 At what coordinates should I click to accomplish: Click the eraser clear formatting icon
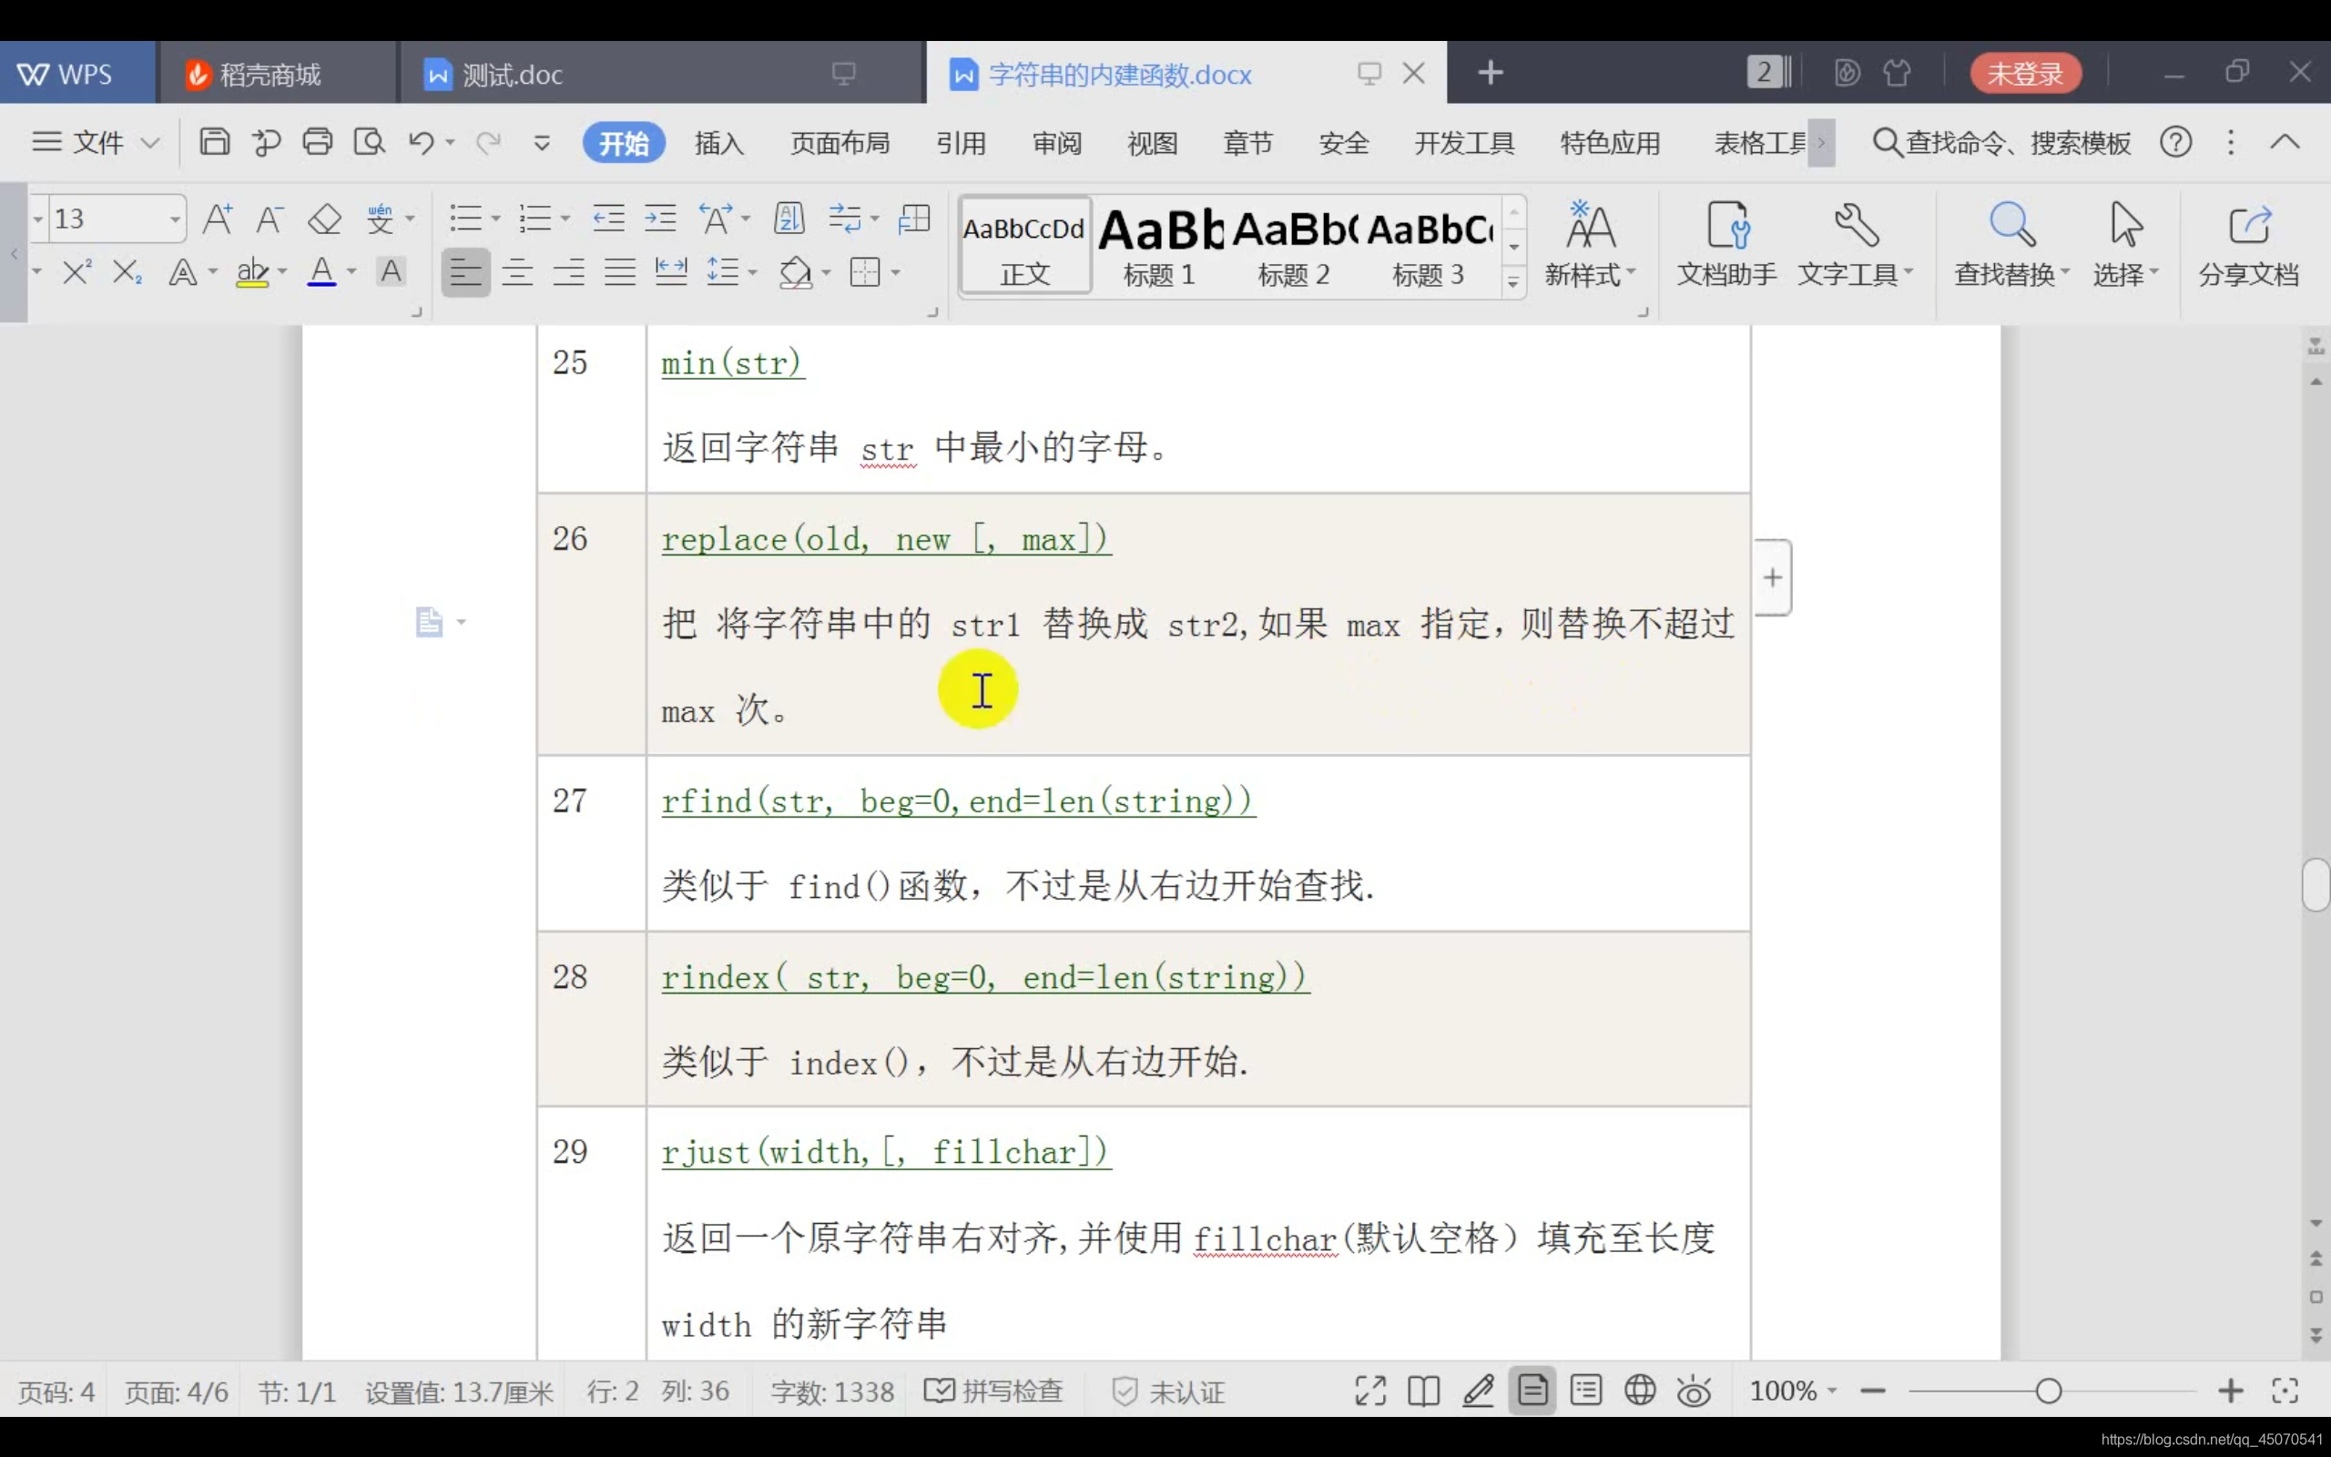(323, 219)
